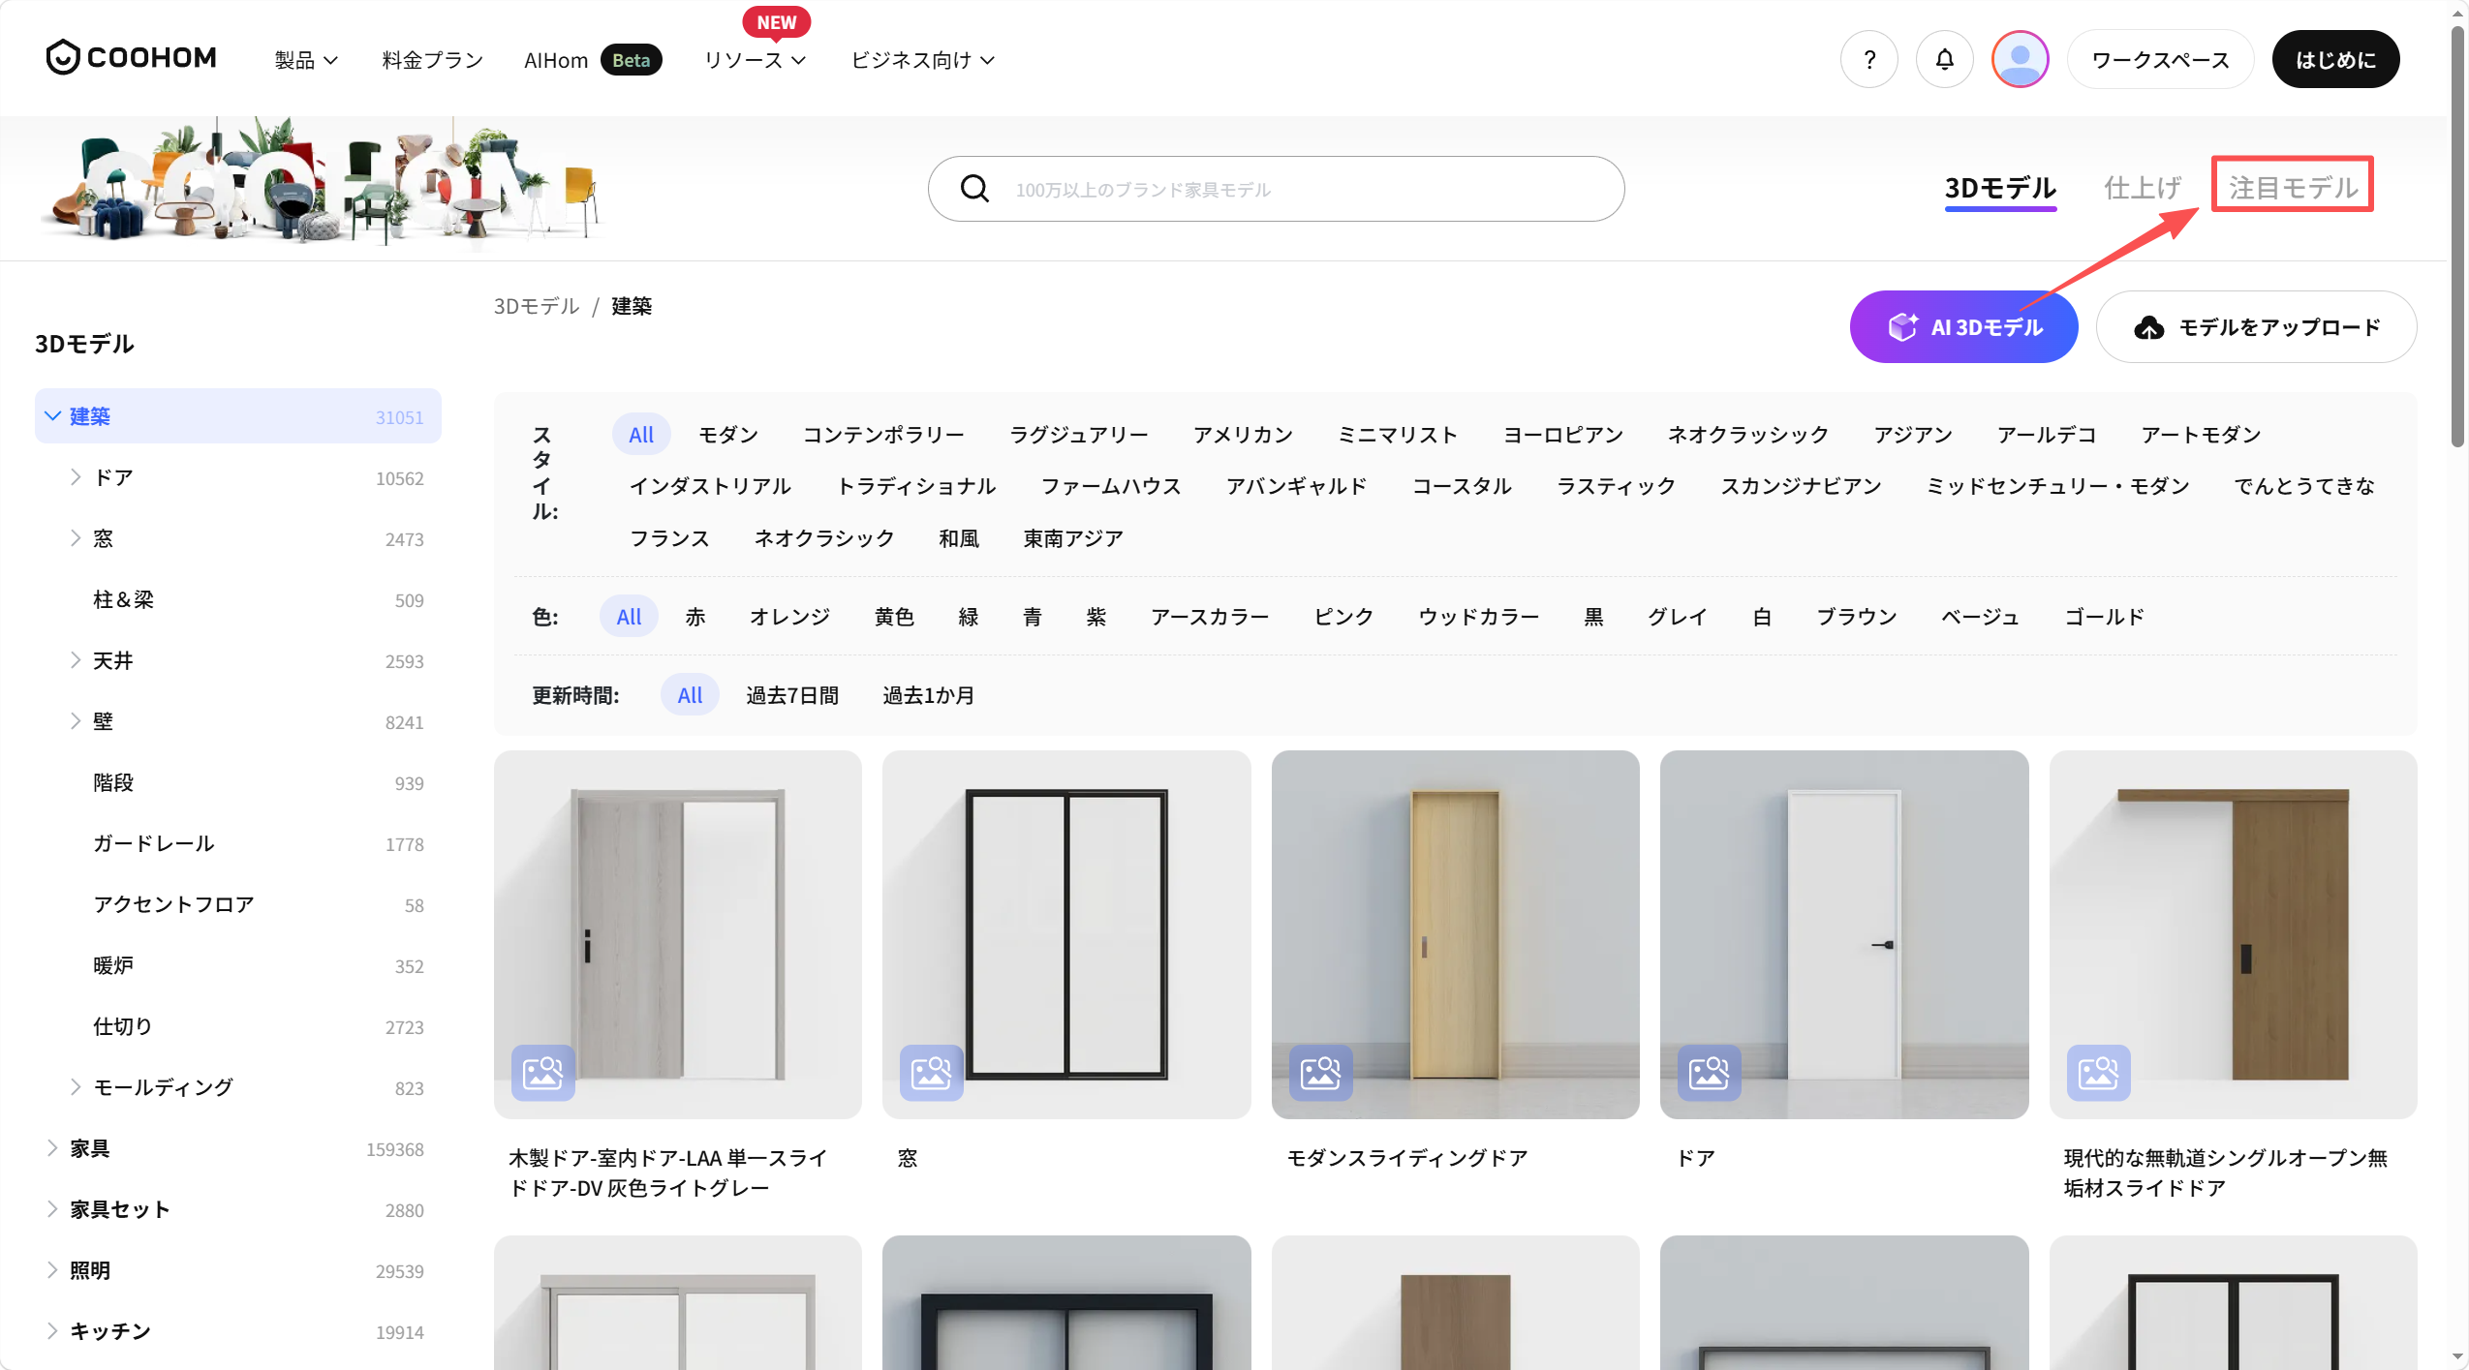Click the はじめに button
Screen dimensions: 2469x1370
2335,60
